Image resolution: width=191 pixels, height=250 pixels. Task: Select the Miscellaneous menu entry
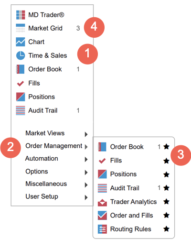(x=46, y=184)
